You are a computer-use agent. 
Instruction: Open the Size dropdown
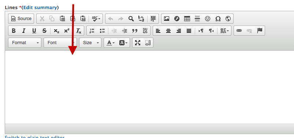coord(90,43)
